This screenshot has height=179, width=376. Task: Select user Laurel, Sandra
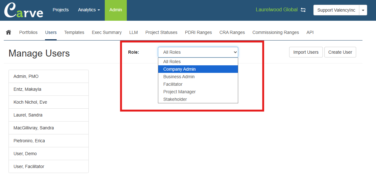pos(49,115)
